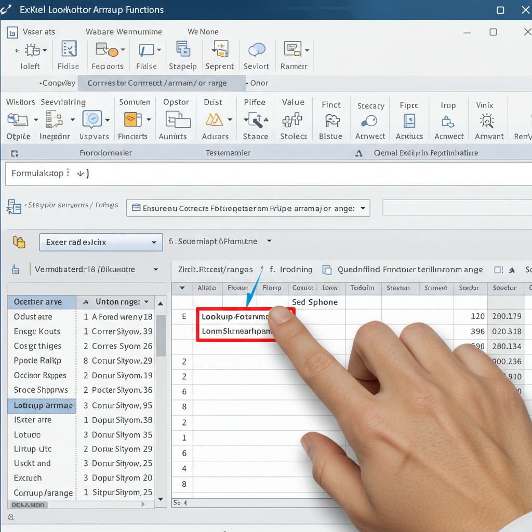Open the Unton rnge column dropdown
This screenshot has width=532, height=532.
tap(147, 302)
